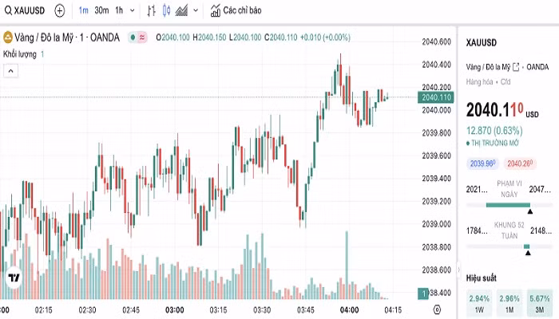Switch to 30m timeframe
Viewport: 559px width, 319px height.
(101, 10)
